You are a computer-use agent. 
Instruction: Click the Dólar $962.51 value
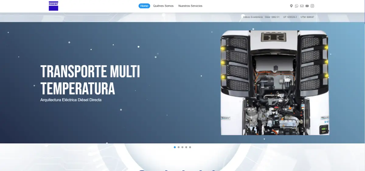tap(272, 17)
